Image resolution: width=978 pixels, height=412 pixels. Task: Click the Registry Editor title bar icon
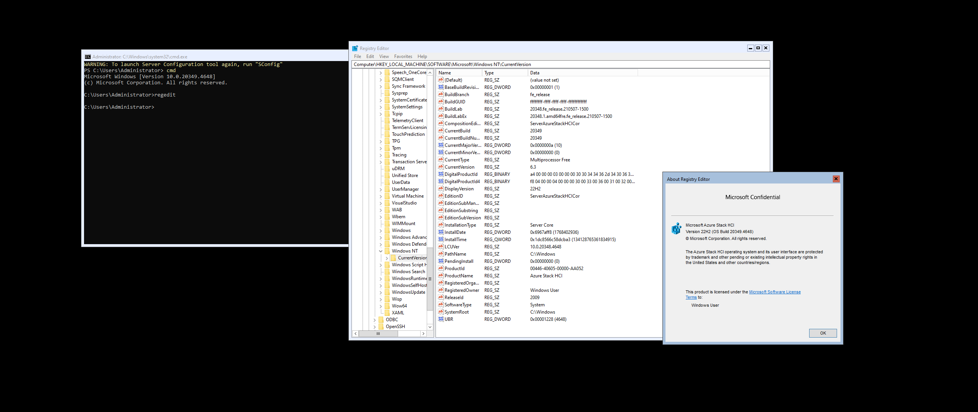pyautogui.click(x=355, y=48)
